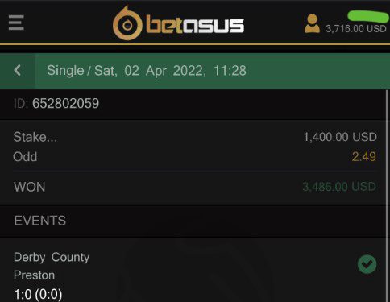Click the Derby County team name
This screenshot has width=390, height=302.
[x=52, y=257]
